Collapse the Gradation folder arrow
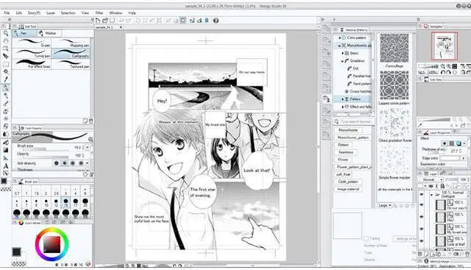 coord(343,61)
